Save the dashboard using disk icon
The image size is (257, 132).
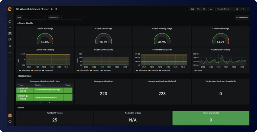198,9
